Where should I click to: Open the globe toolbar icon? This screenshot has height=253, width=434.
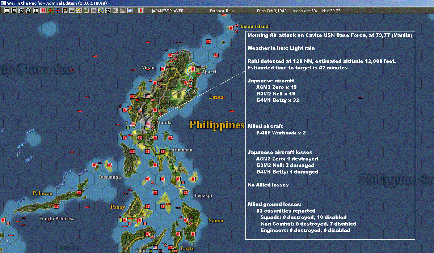coord(101,10)
